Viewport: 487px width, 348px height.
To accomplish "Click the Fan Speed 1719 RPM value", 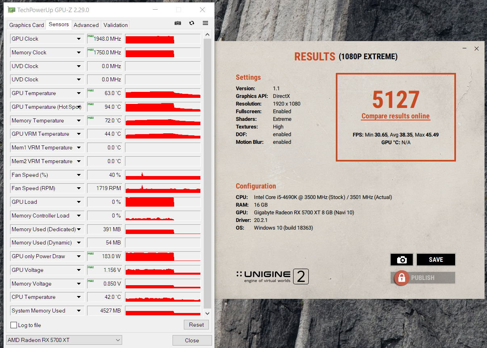I will point(105,188).
